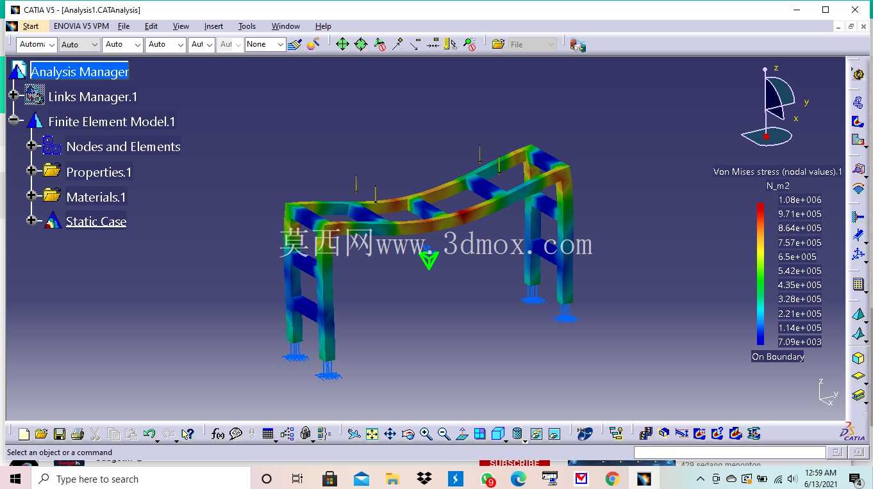
Task: Open the Tools menu
Action: tap(247, 26)
